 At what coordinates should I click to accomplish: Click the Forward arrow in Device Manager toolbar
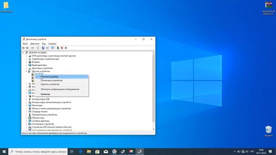click(x=27, y=48)
